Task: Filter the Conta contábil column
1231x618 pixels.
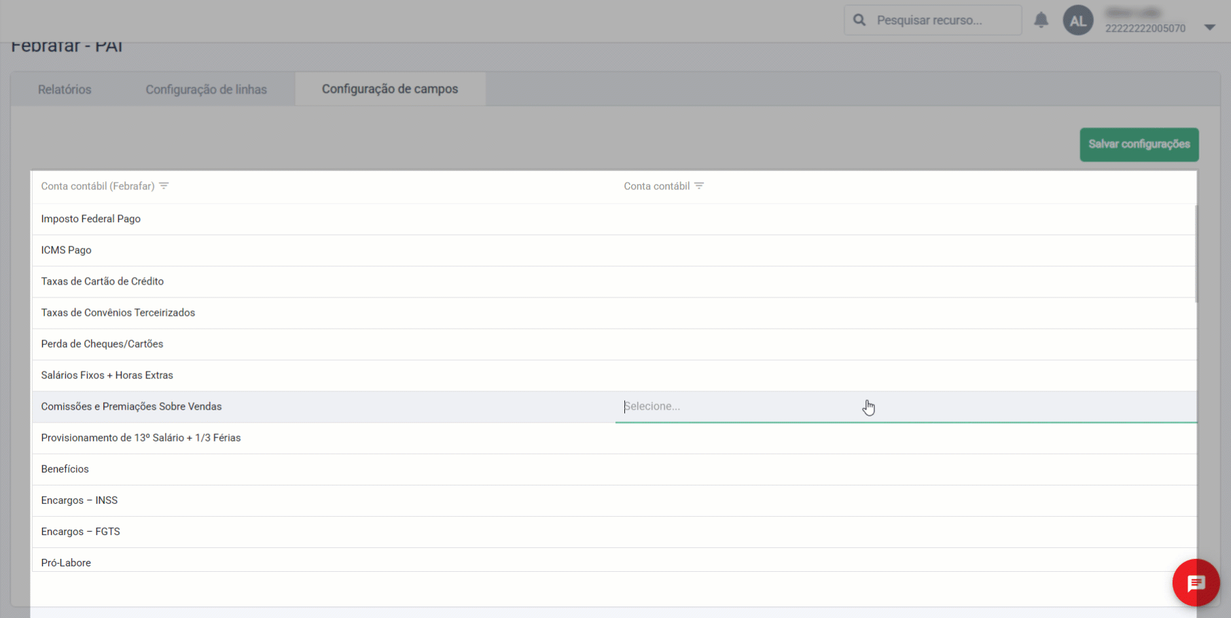Action: [x=699, y=186]
